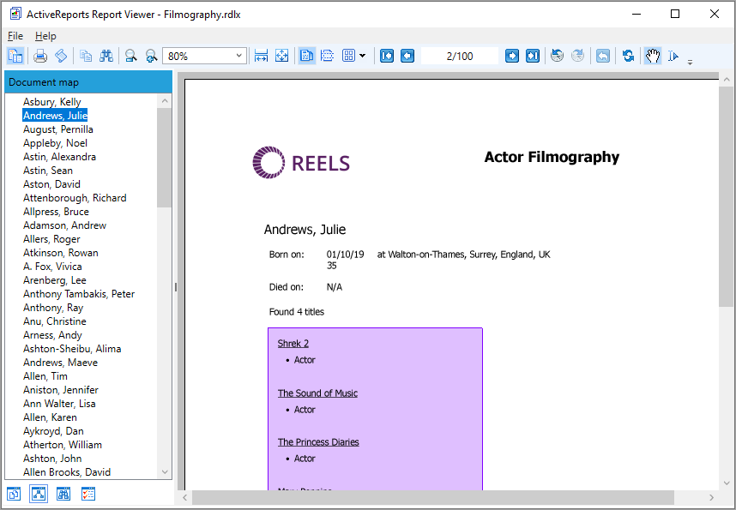736x510 pixels.
Task: Click the report scroll left arrow
Action: [185, 497]
